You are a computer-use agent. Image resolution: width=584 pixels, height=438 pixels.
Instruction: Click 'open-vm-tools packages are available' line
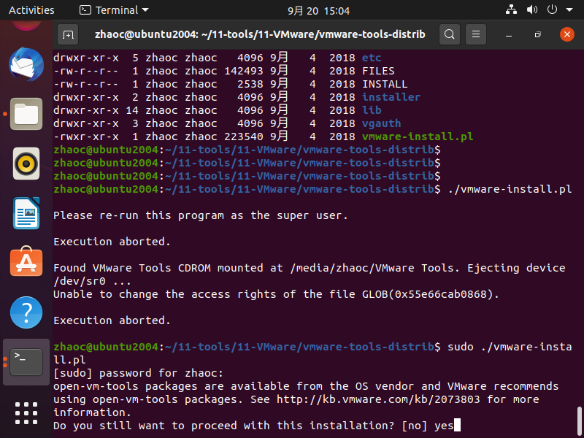306,386
